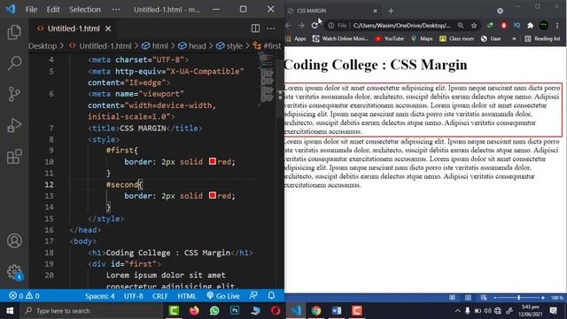Bookmark this page with the star icon
The width and height of the screenshot is (567, 319).
474,26
